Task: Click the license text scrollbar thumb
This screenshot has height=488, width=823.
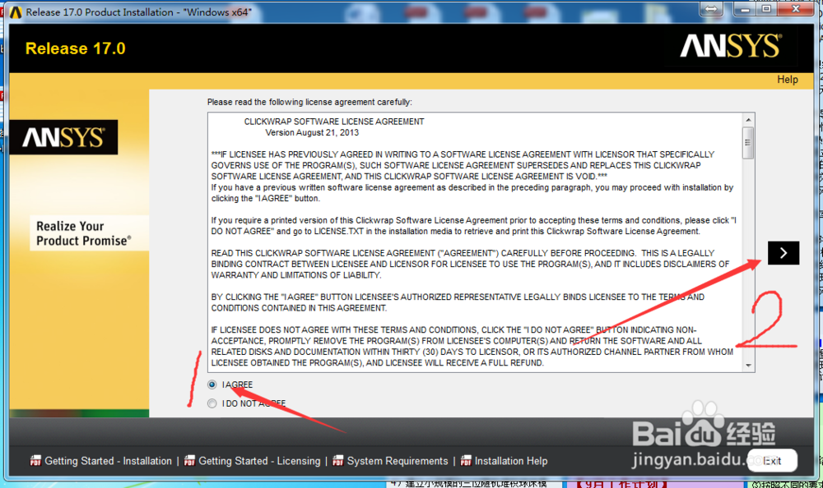Action: tap(748, 143)
